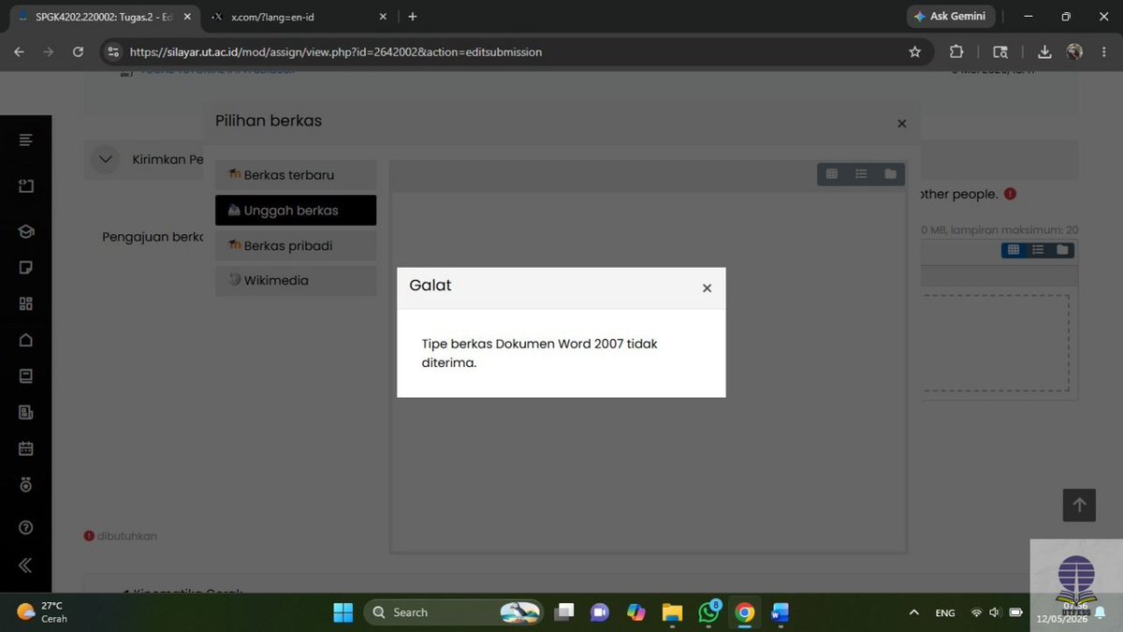Close the Pilihan berkas file picker
This screenshot has height=632, width=1123.
click(x=901, y=124)
